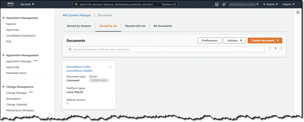Focus the top AWS services search field
Screen dimensions: 304x122
point(125,4)
